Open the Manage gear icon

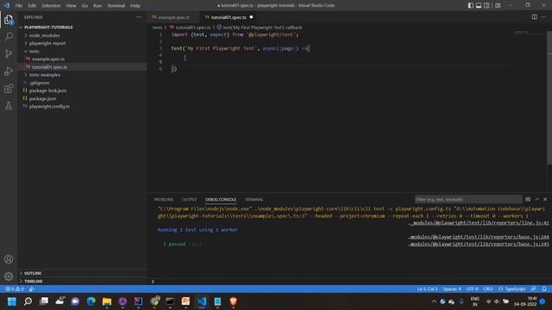[x=9, y=276]
